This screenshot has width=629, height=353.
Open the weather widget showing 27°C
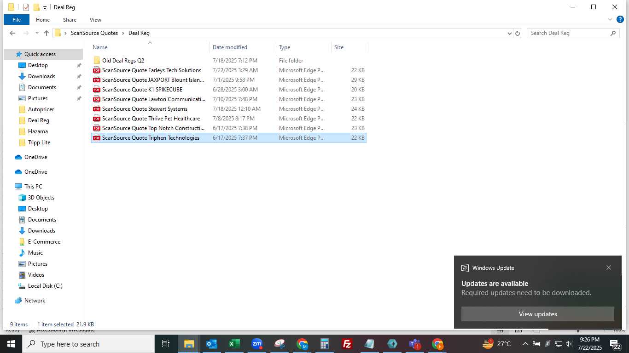pos(496,344)
